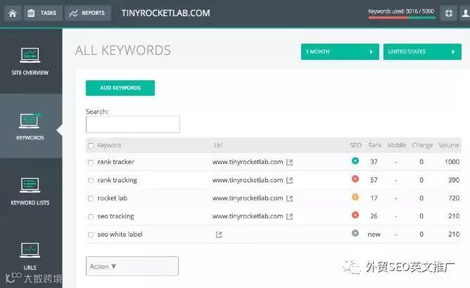Click TINYROCKETLAB.COM site title
470x288 pixels.
click(x=166, y=13)
